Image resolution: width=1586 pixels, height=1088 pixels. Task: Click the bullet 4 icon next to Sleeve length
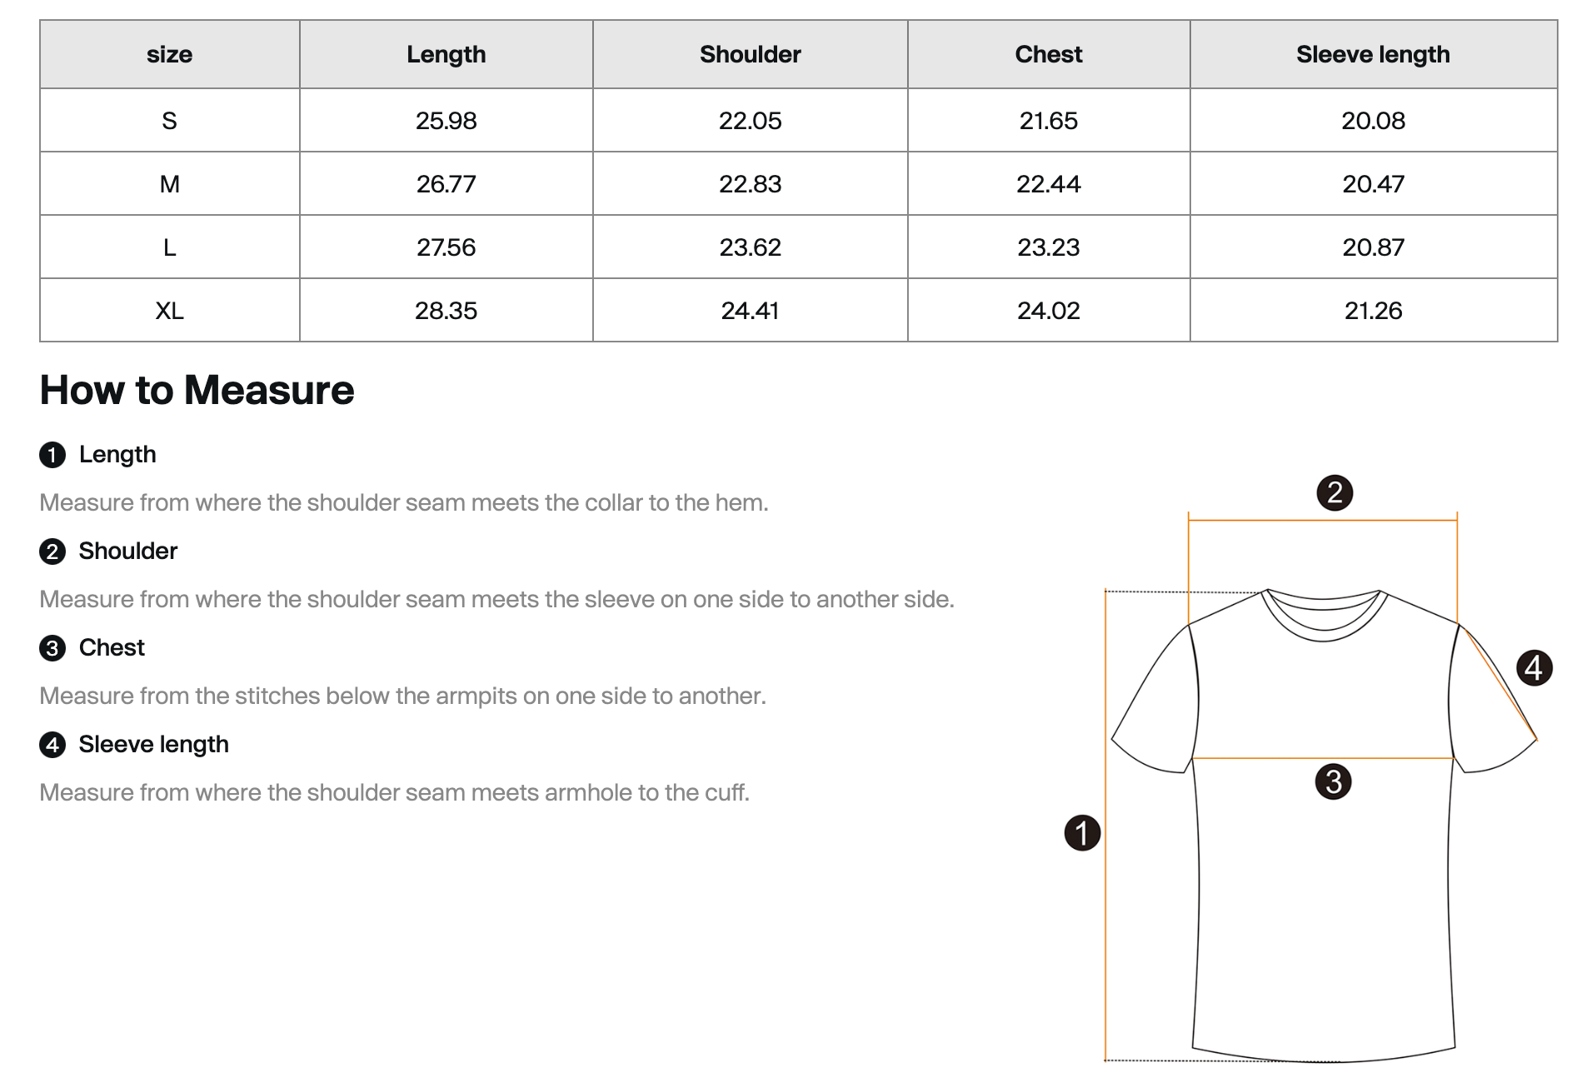coord(52,745)
